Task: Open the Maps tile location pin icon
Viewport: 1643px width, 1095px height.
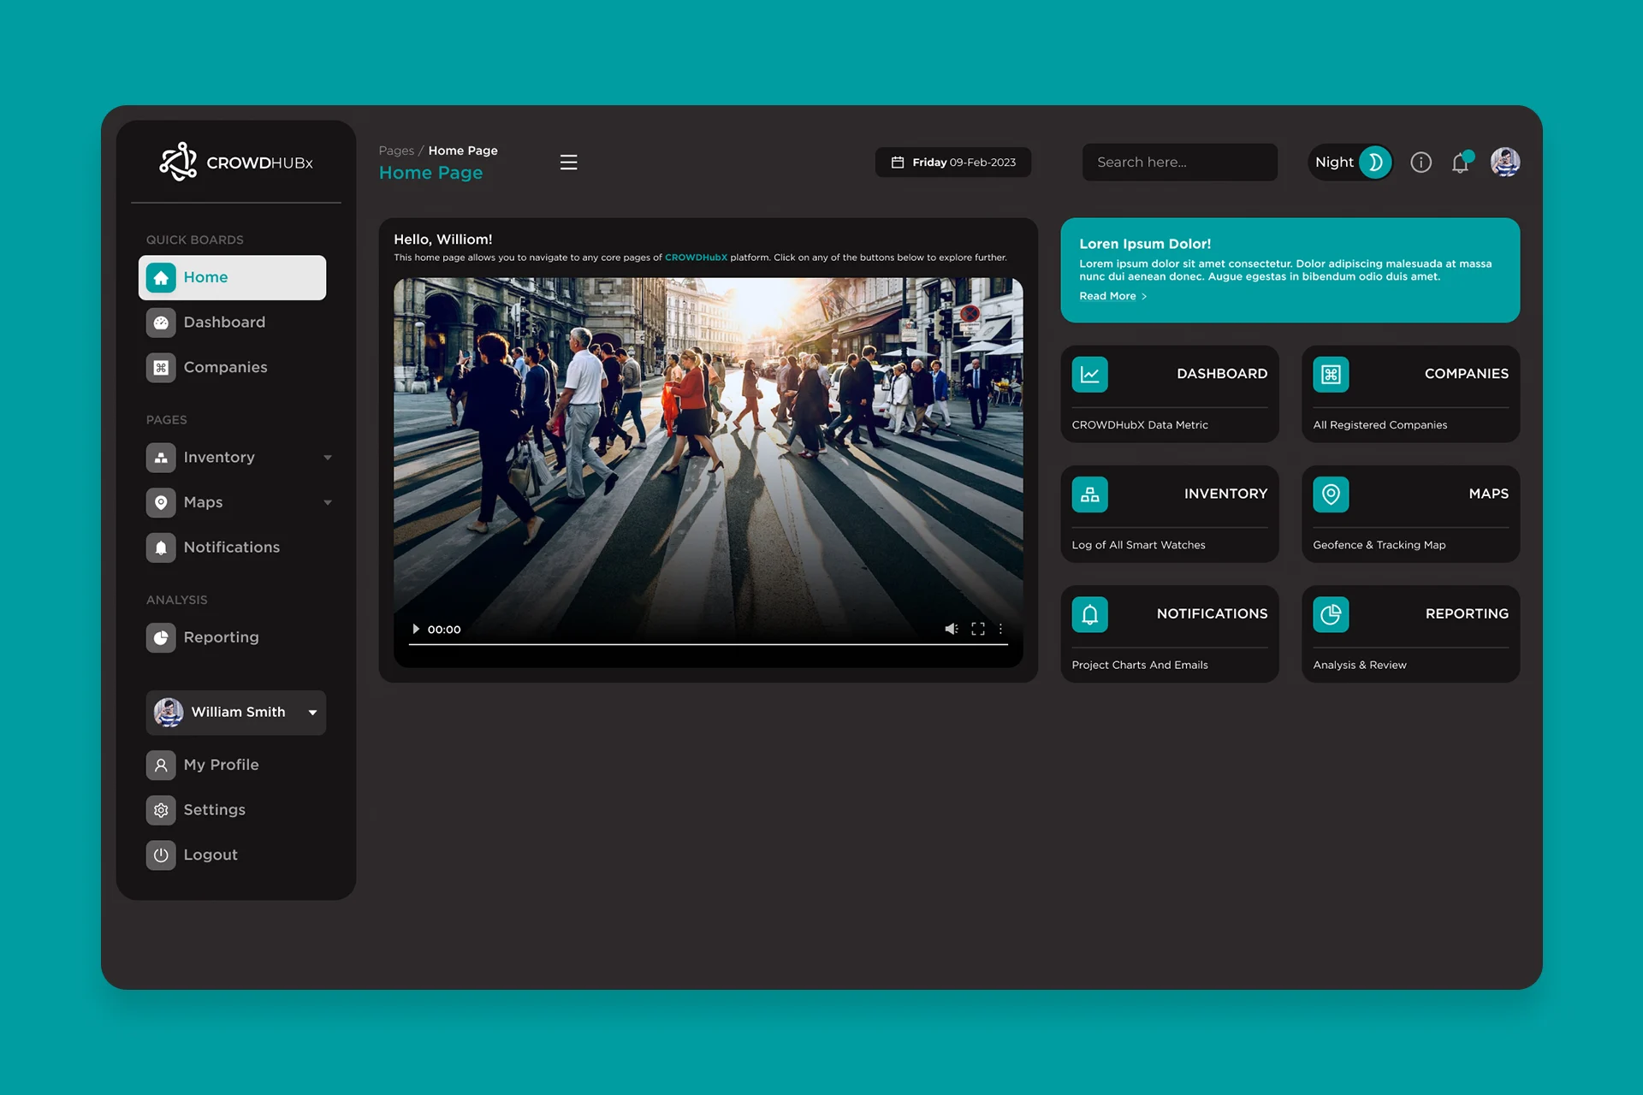Action: coord(1331,494)
